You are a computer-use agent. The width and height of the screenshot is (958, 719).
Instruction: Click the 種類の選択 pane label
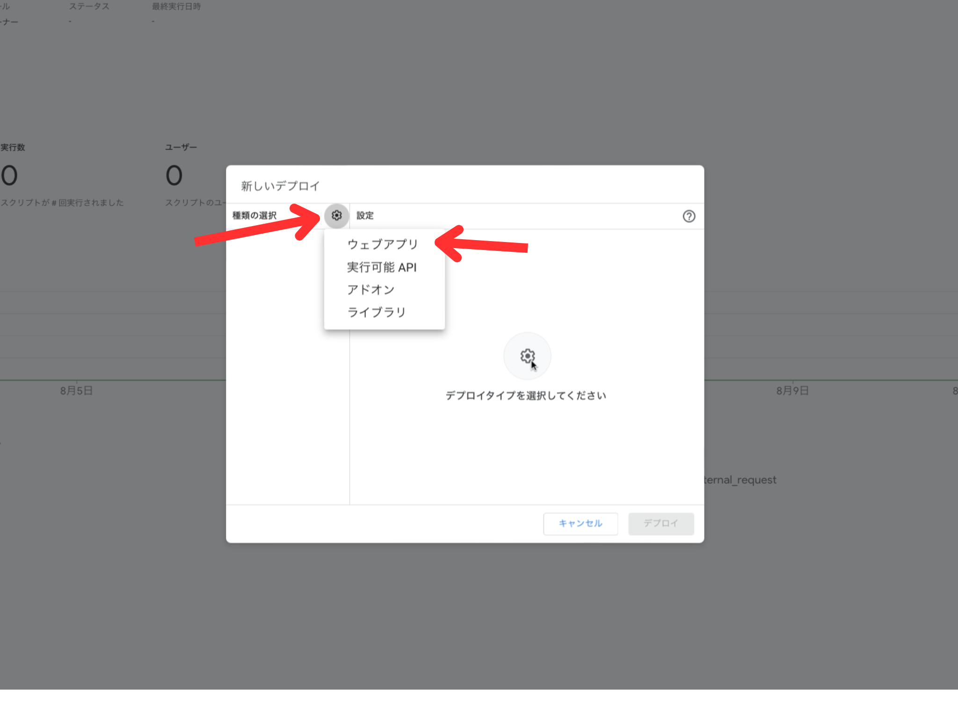tap(254, 216)
